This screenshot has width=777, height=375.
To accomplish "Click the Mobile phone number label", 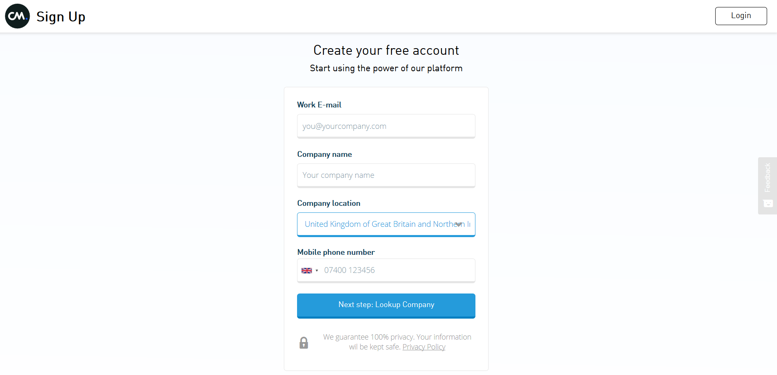I will (x=336, y=252).
